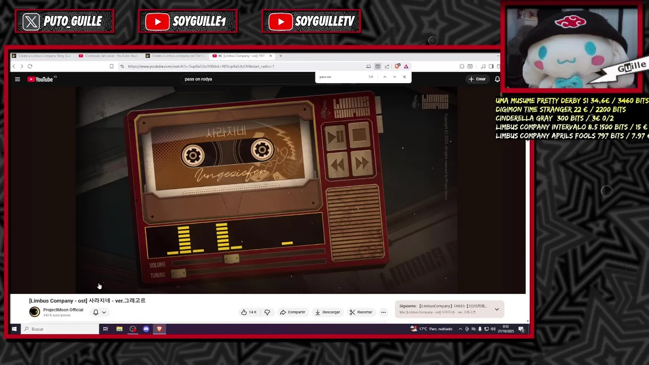Click the Windows Start button
The image size is (649, 365).
coord(14,329)
